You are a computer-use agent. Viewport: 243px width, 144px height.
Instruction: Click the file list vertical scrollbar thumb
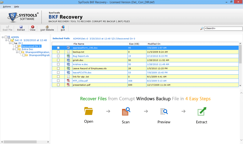click(240, 54)
